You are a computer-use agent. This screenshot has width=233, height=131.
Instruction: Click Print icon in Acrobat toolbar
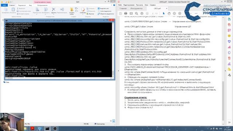click(x=126, y=13)
